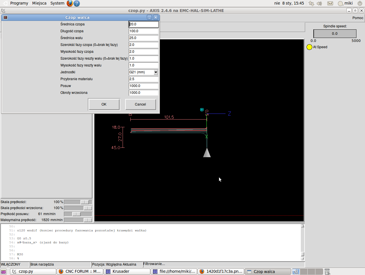Click the show desktop icon in taskbar
Image resolution: width=365 pixels, height=275 pixels.
coord(3,272)
